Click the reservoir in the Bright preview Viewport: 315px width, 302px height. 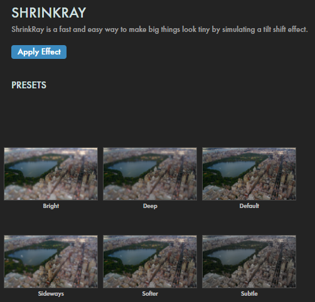(x=33, y=168)
